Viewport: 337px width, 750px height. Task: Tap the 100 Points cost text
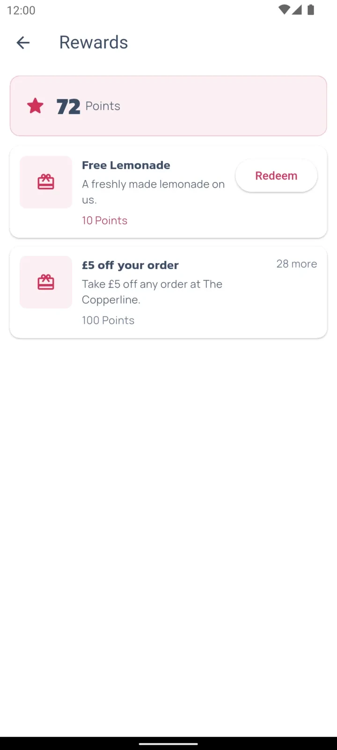coord(108,320)
